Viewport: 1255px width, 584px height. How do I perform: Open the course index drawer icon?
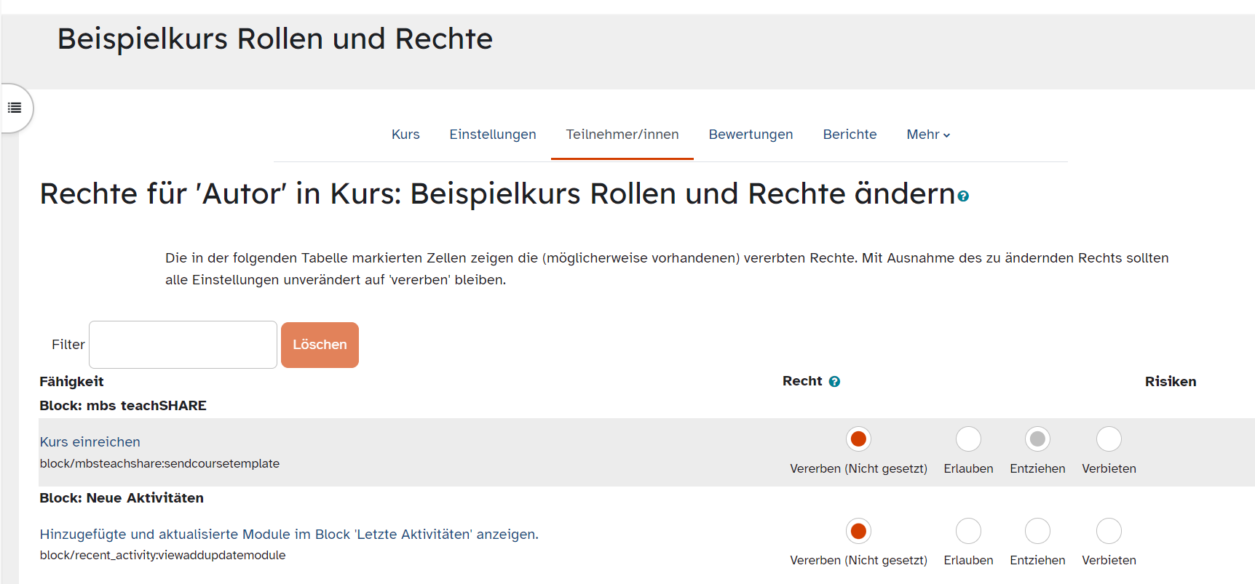click(15, 108)
